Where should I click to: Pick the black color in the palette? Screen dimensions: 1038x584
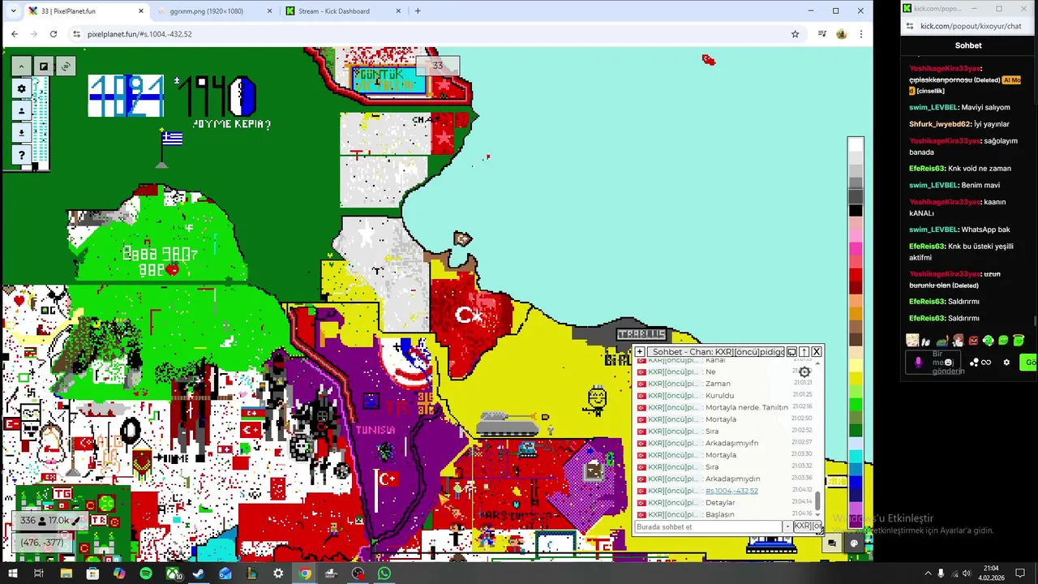click(856, 211)
